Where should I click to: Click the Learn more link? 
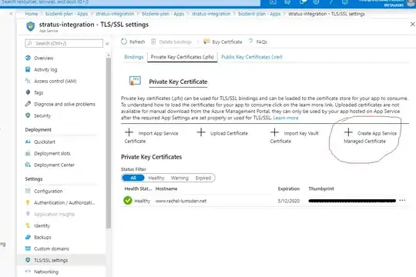[286, 118]
